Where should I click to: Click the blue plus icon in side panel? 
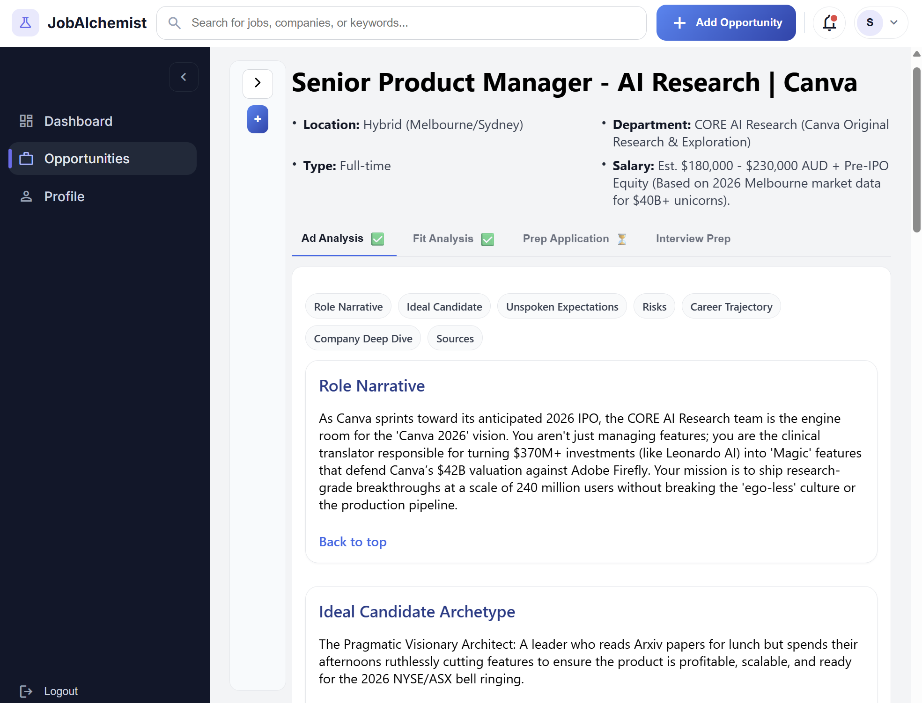click(x=258, y=119)
